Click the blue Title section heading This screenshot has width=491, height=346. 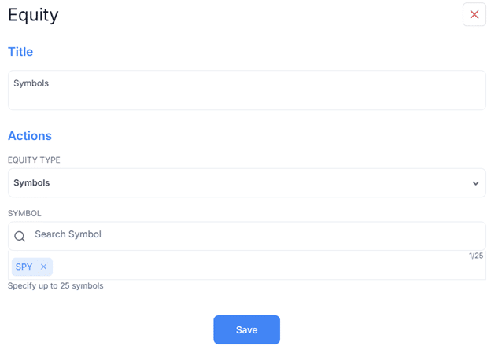(20, 52)
